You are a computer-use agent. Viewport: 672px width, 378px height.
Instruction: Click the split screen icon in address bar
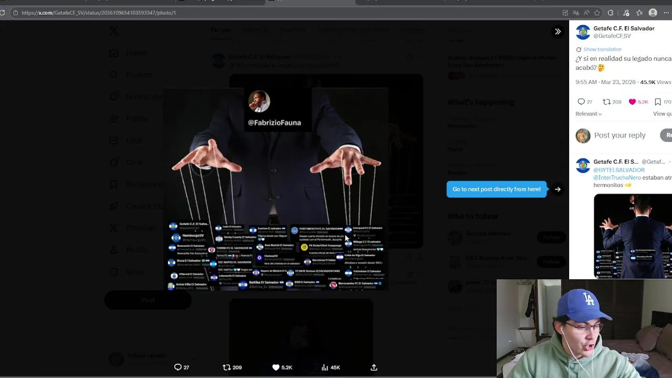[565, 13]
